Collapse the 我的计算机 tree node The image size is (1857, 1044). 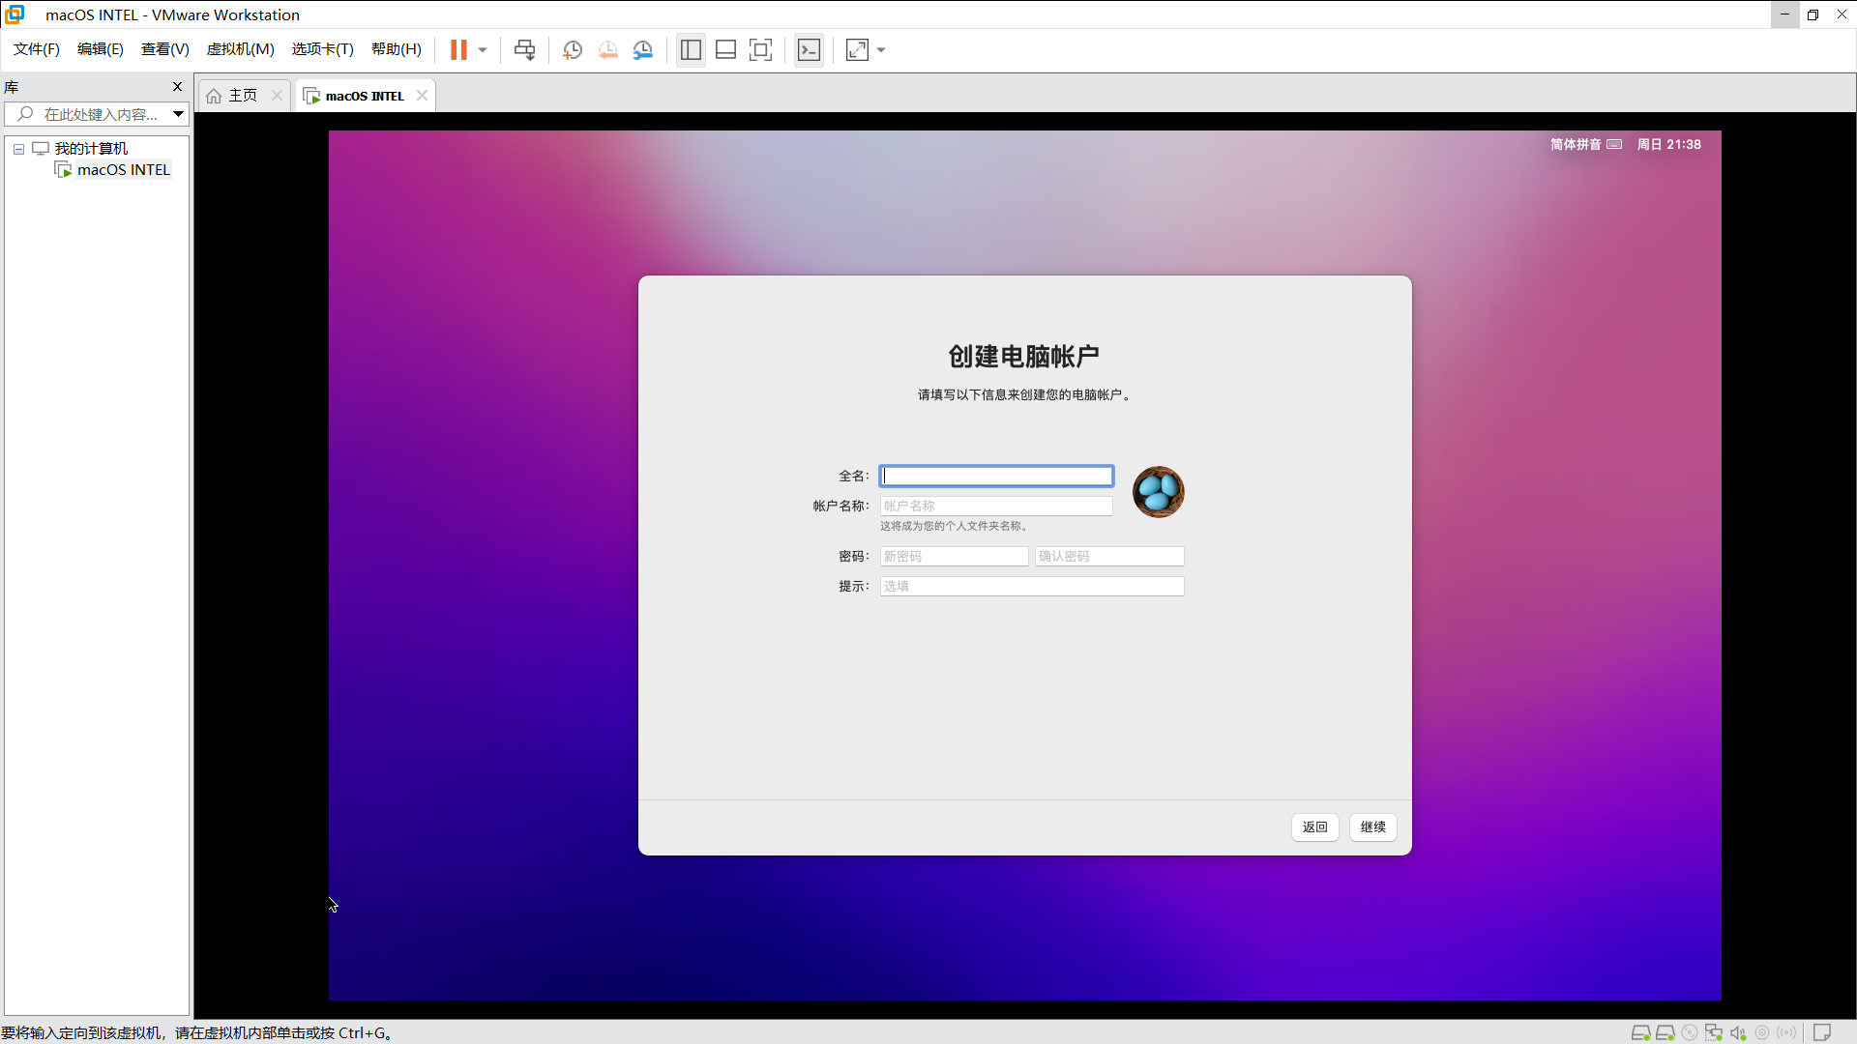tap(18, 149)
